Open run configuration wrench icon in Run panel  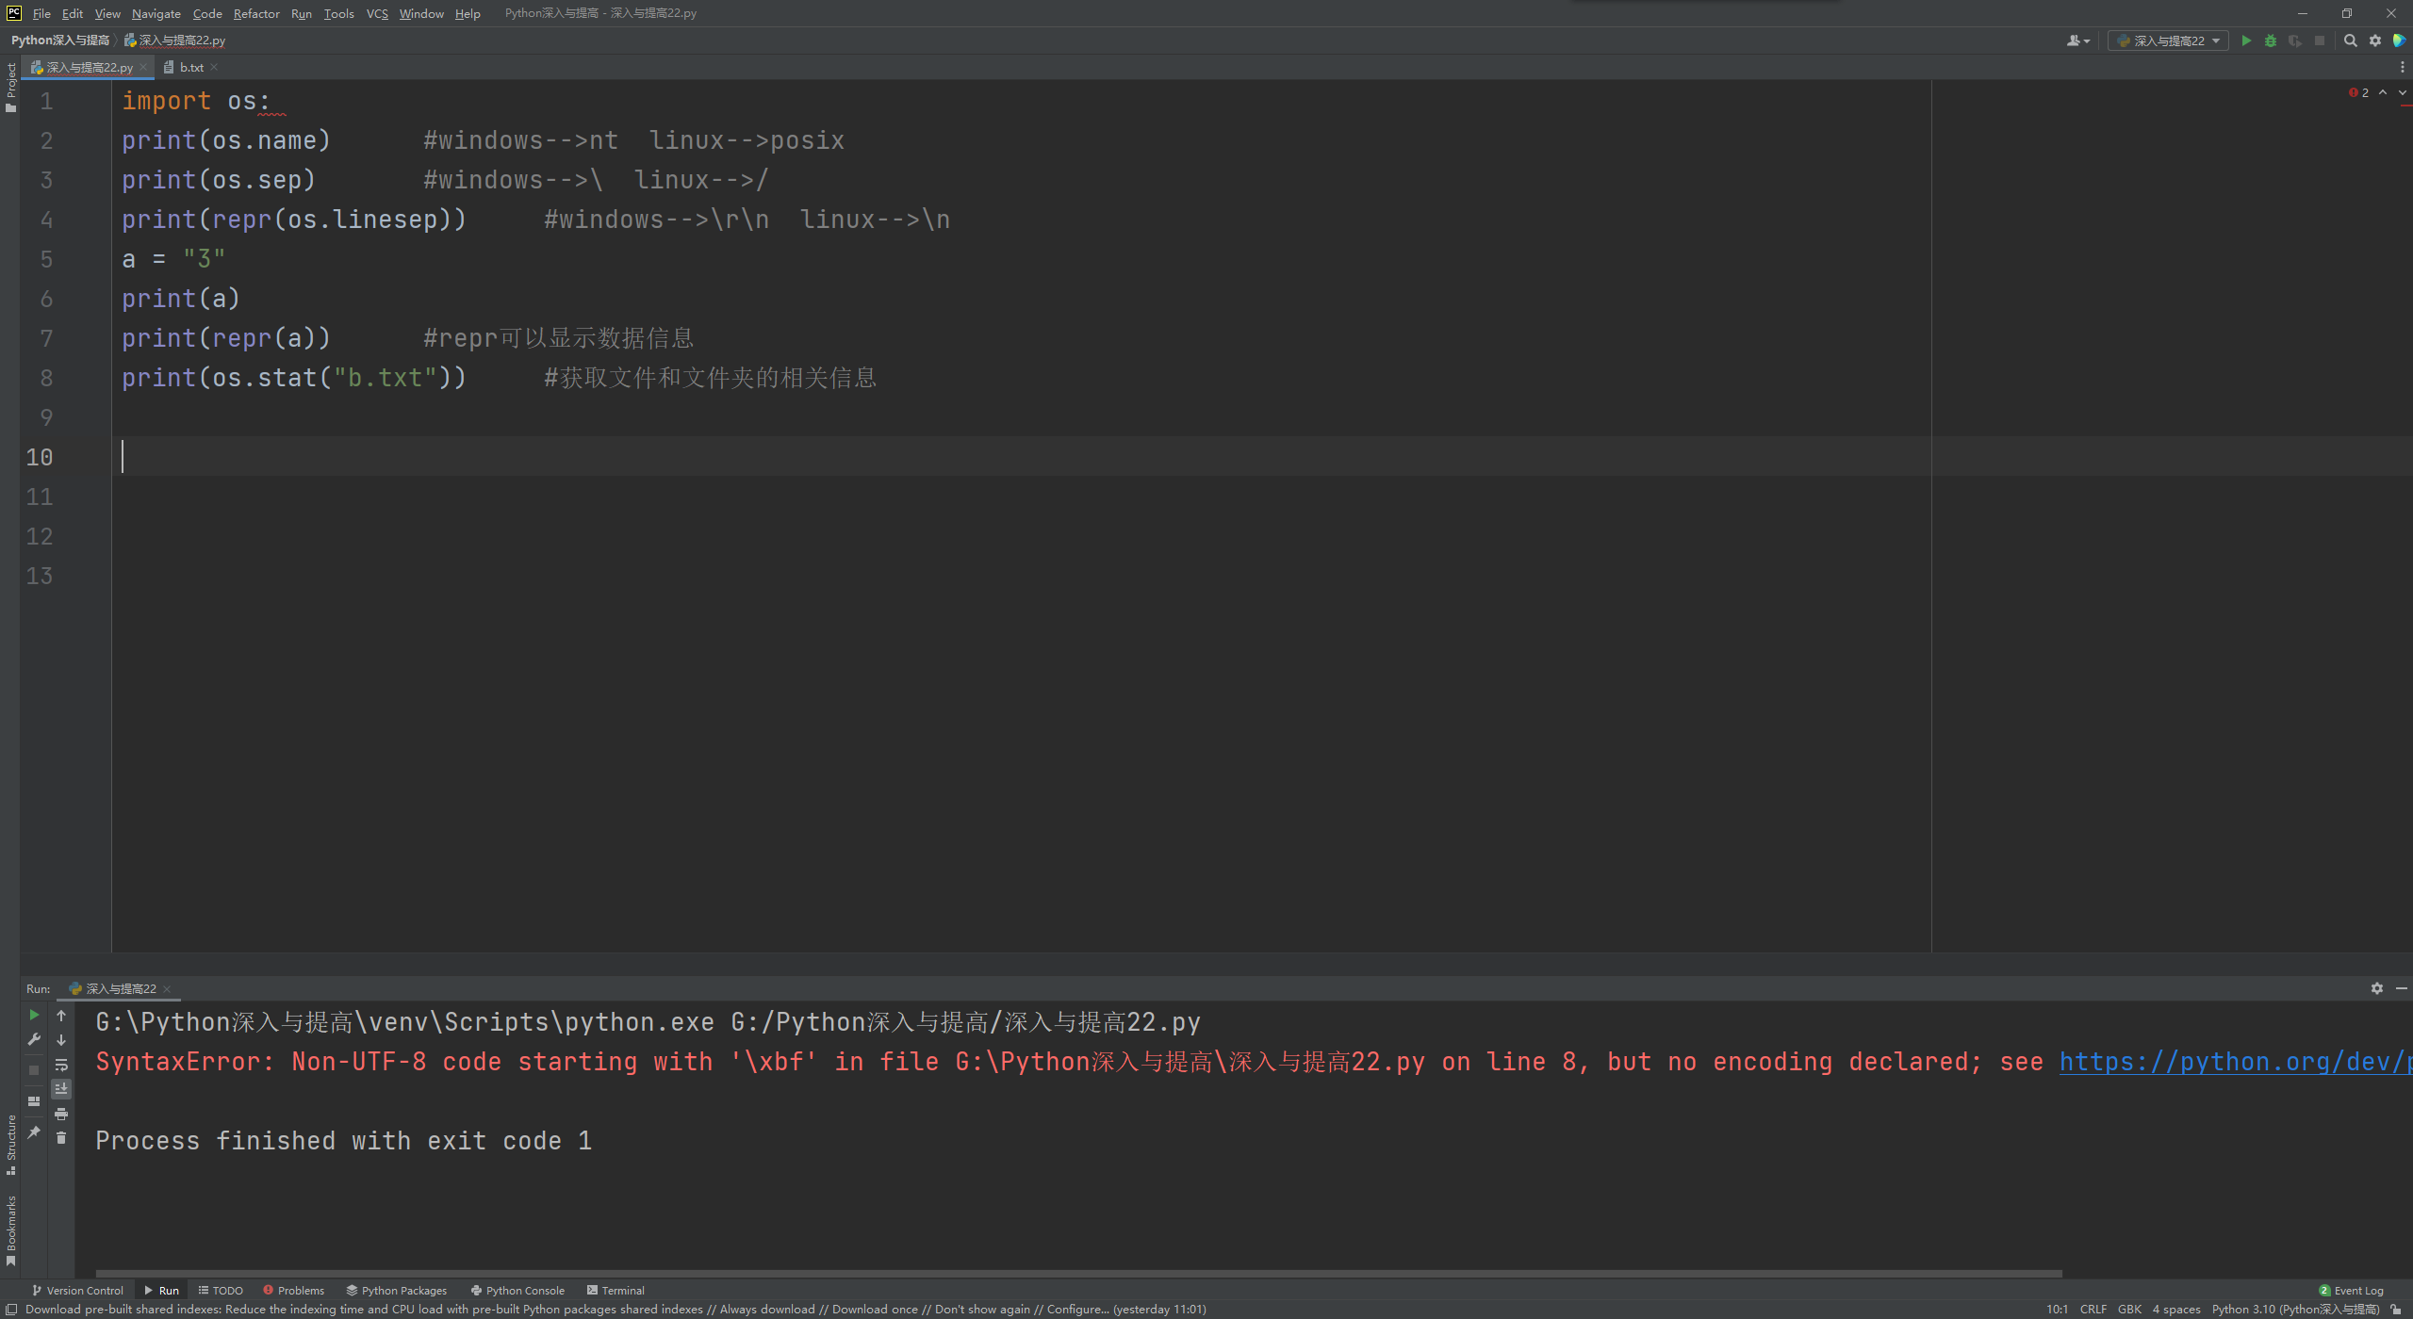34,1039
